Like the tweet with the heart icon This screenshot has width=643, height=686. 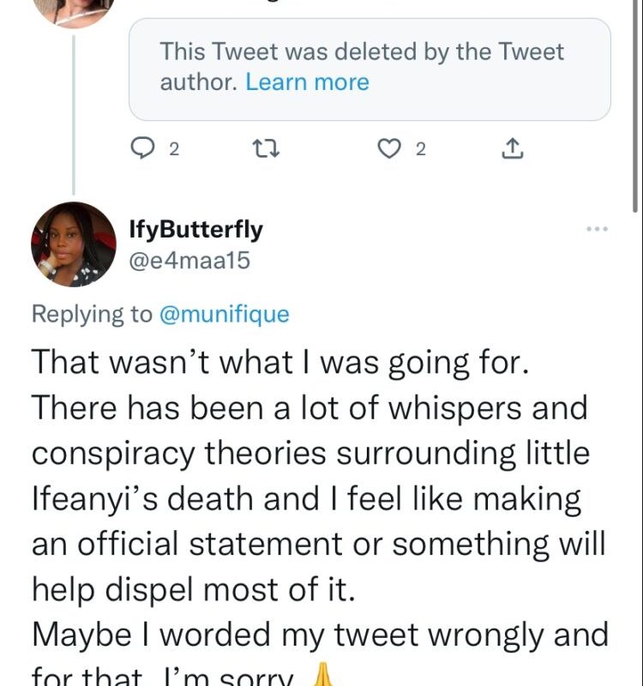point(390,149)
